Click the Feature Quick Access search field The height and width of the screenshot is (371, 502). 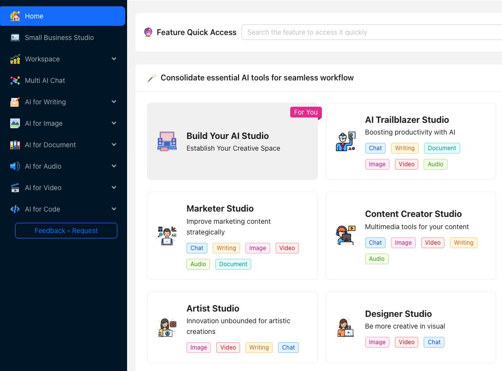370,32
